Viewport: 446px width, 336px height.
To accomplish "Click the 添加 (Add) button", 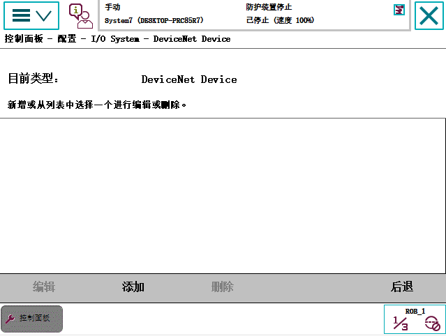I will (133, 287).
